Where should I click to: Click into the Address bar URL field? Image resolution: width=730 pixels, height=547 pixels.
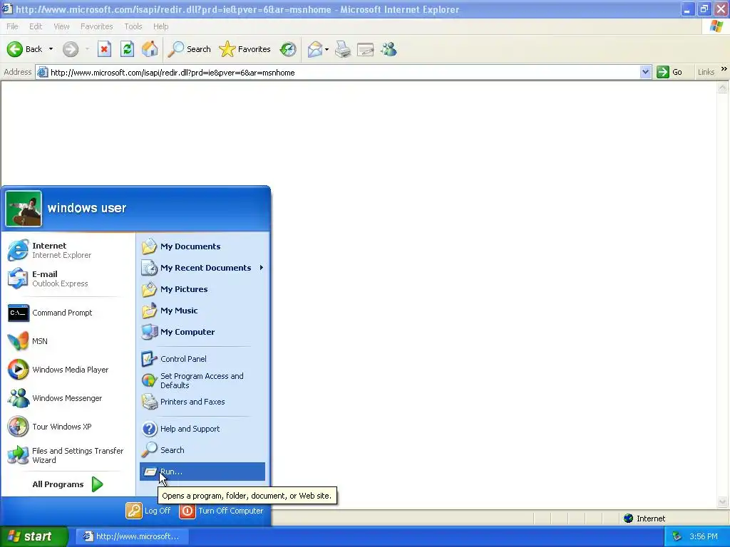coord(337,72)
